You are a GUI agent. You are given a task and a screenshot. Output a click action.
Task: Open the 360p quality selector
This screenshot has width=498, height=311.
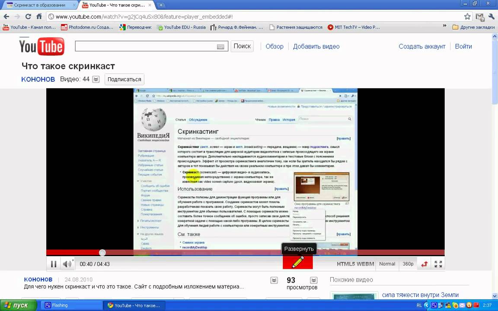pos(408,264)
